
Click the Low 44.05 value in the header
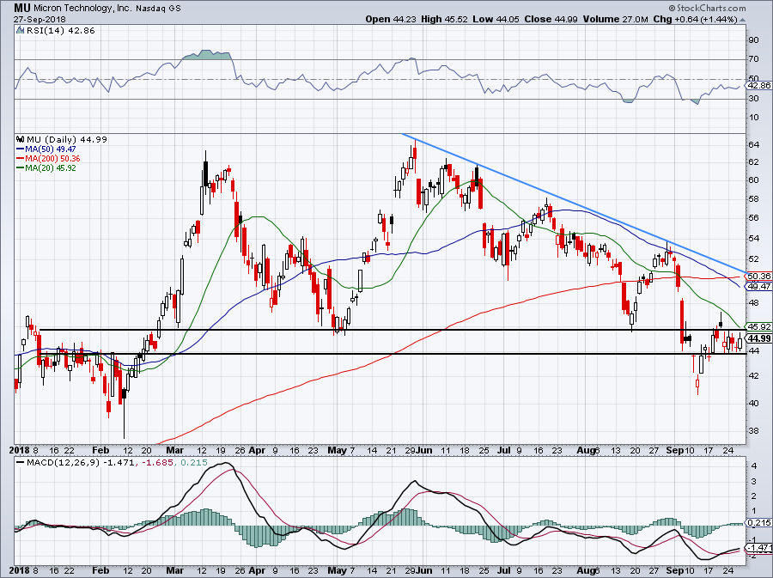pos(496,19)
